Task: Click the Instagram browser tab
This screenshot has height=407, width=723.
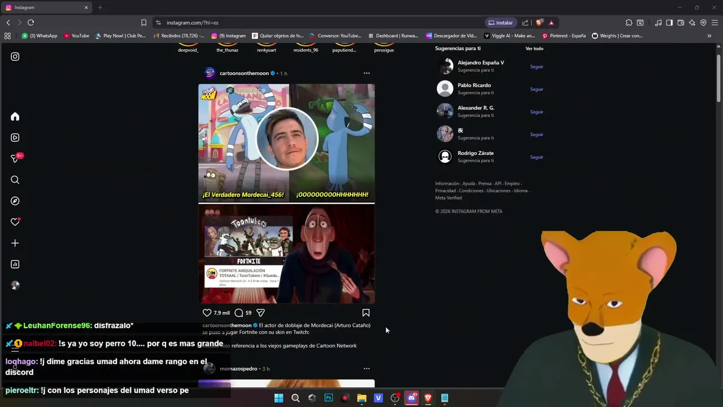Action: [x=46, y=7]
